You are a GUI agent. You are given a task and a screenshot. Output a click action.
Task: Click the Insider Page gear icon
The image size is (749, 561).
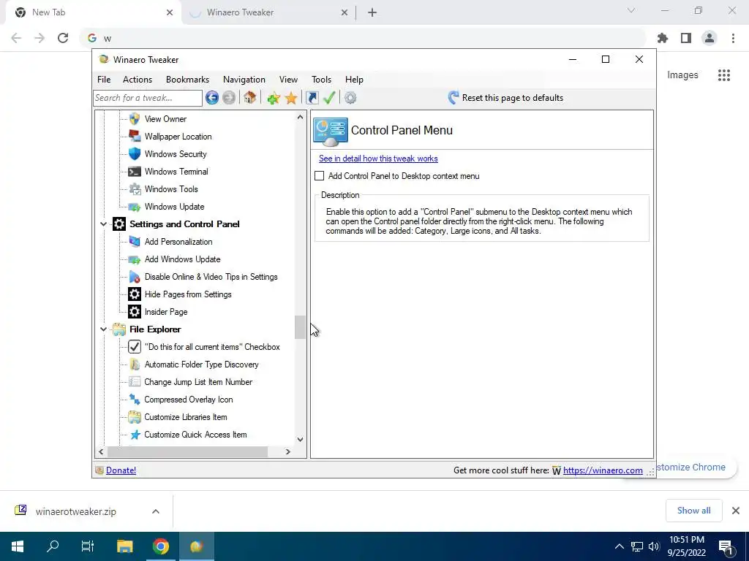135,312
